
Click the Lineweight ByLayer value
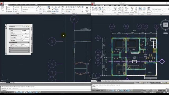click(x=25, y=37)
